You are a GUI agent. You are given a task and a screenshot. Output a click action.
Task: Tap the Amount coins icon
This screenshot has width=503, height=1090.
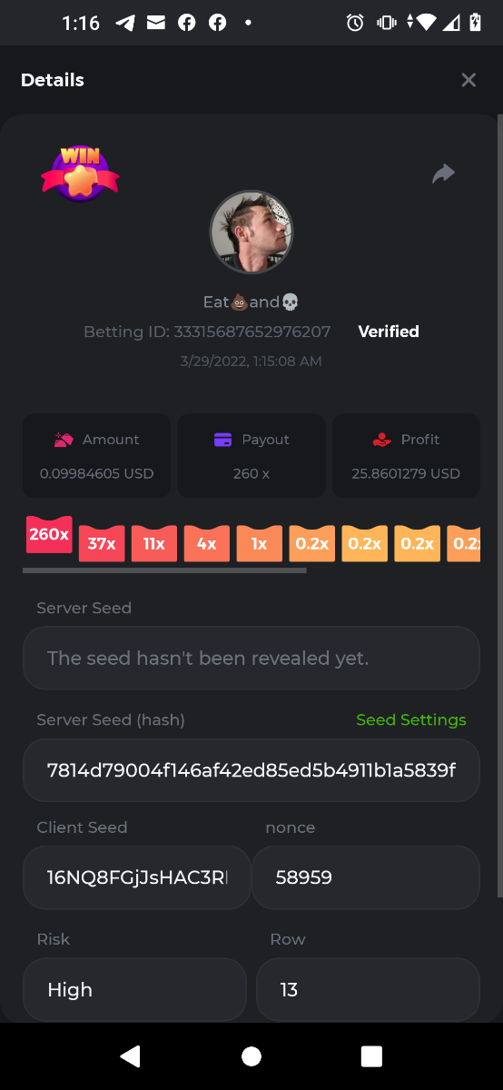(x=64, y=440)
